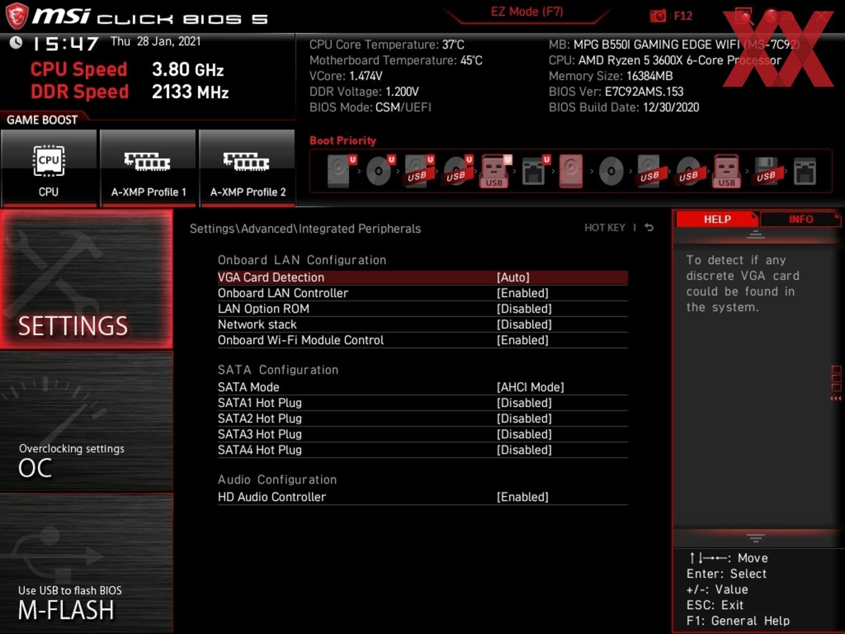Screen dimensions: 845x634
Task: Open the OC overclocking settings tile
Action: [86, 422]
